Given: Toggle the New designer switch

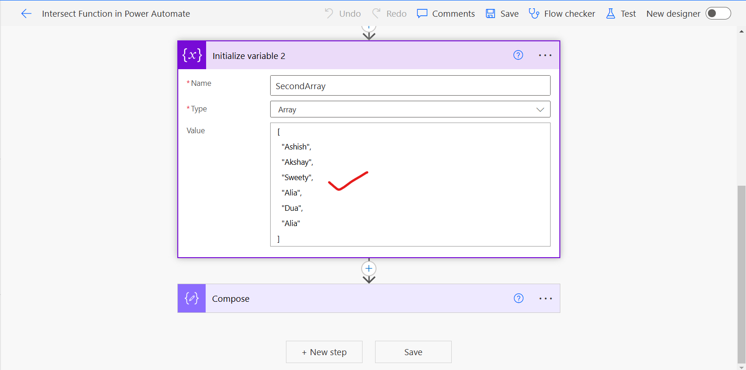Looking at the screenshot, I should pos(718,13).
